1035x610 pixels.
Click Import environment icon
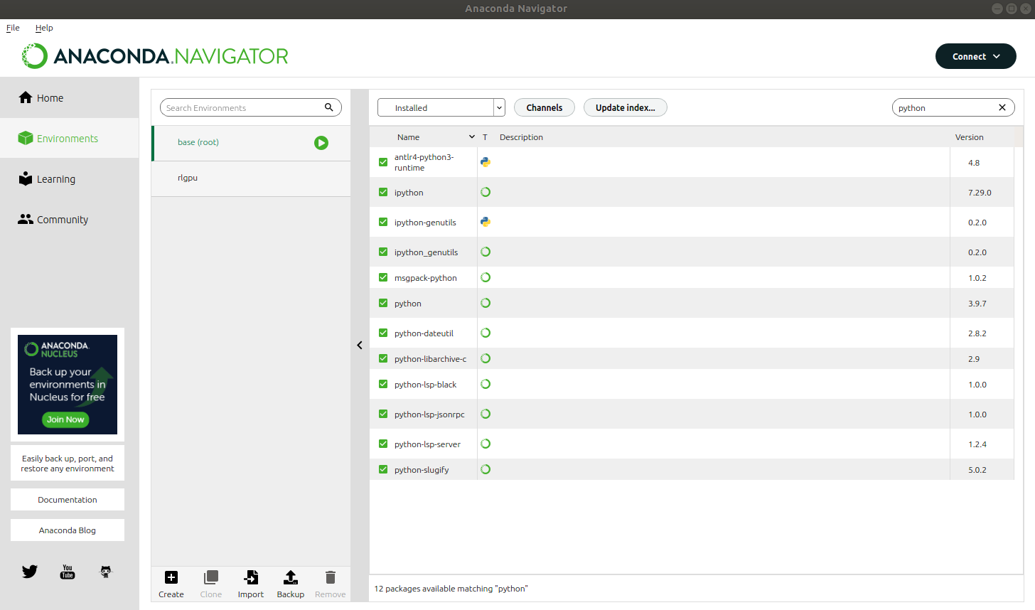(x=251, y=577)
